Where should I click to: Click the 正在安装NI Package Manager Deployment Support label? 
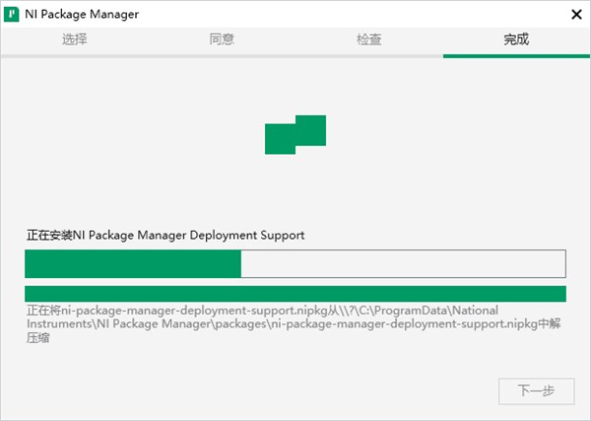(164, 236)
